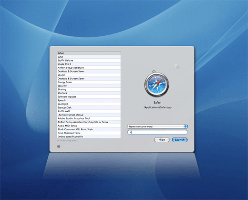Pick 'Spotlight' in the list
The image size is (248, 200).
89,104
